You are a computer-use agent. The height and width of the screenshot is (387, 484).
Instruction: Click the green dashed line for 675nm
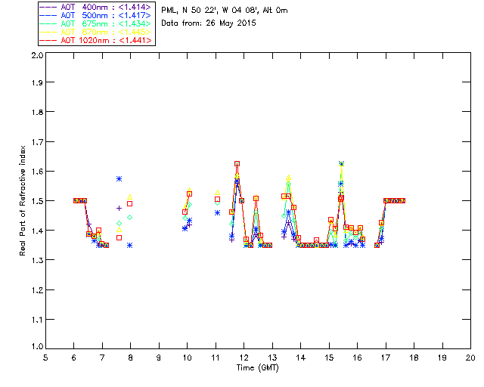click(48, 23)
